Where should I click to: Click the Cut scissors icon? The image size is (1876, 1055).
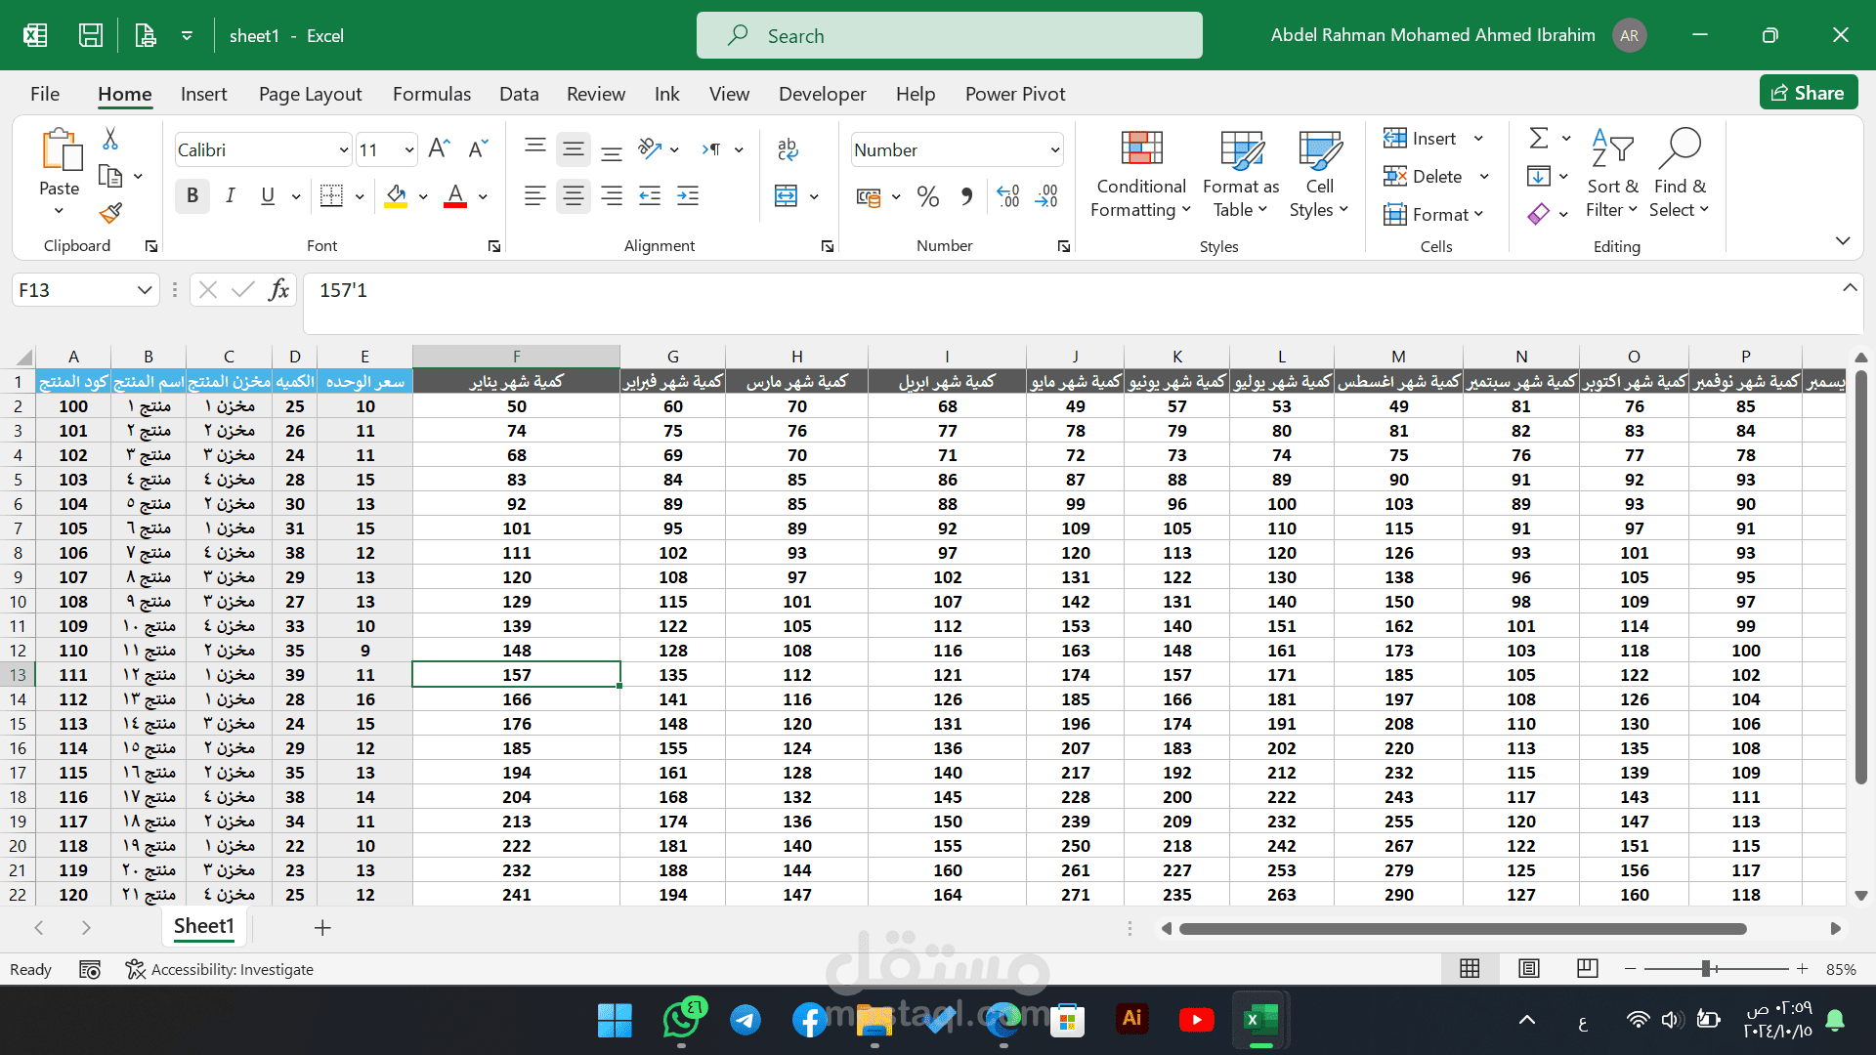[x=110, y=139]
